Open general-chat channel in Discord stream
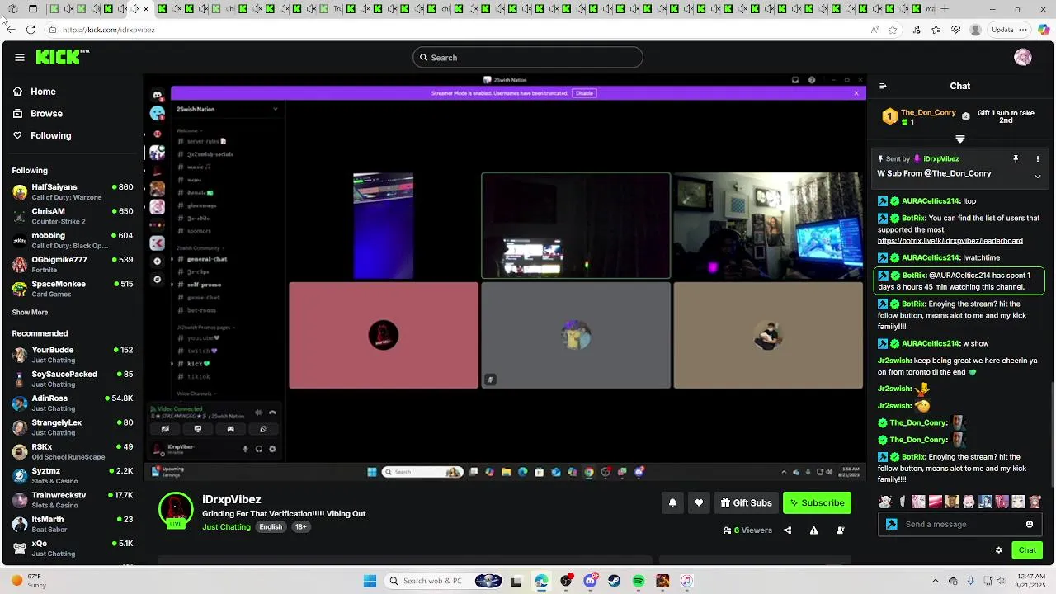Image resolution: width=1056 pixels, height=594 pixels. click(x=206, y=259)
